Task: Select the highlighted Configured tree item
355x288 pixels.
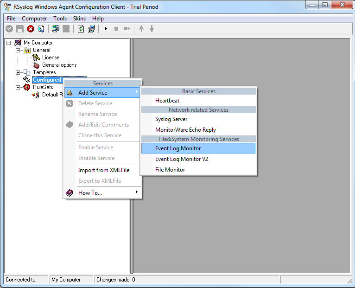Action: pos(47,80)
